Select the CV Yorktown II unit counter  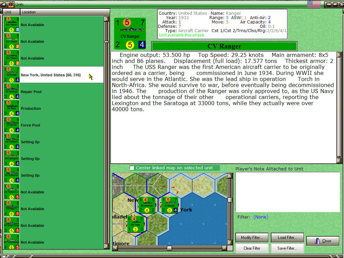tap(12, 191)
